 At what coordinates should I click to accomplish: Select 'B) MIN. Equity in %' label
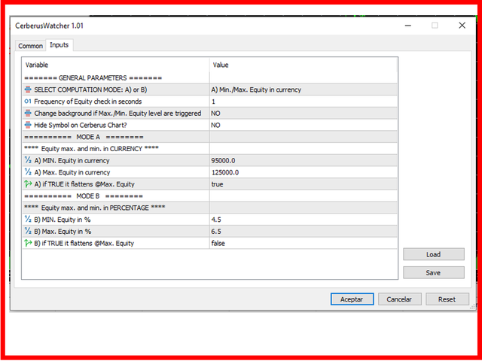pos(63,220)
